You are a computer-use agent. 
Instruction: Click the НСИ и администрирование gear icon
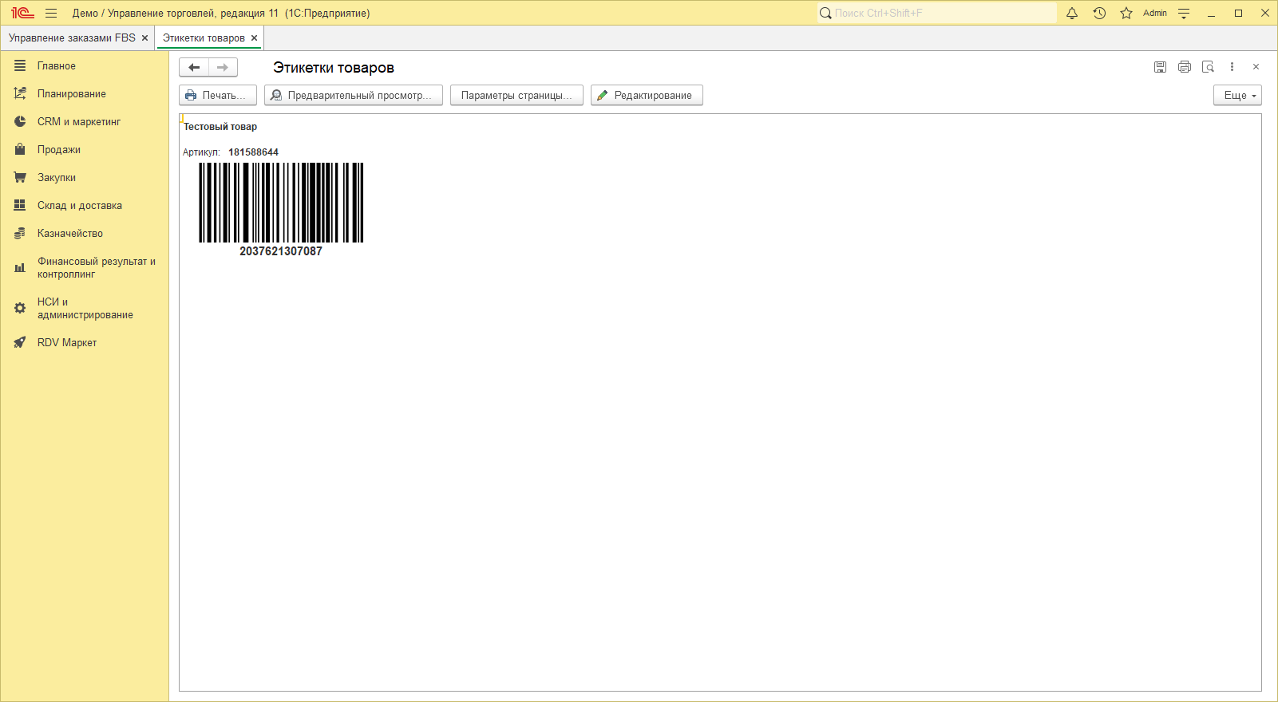click(x=20, y=308)
